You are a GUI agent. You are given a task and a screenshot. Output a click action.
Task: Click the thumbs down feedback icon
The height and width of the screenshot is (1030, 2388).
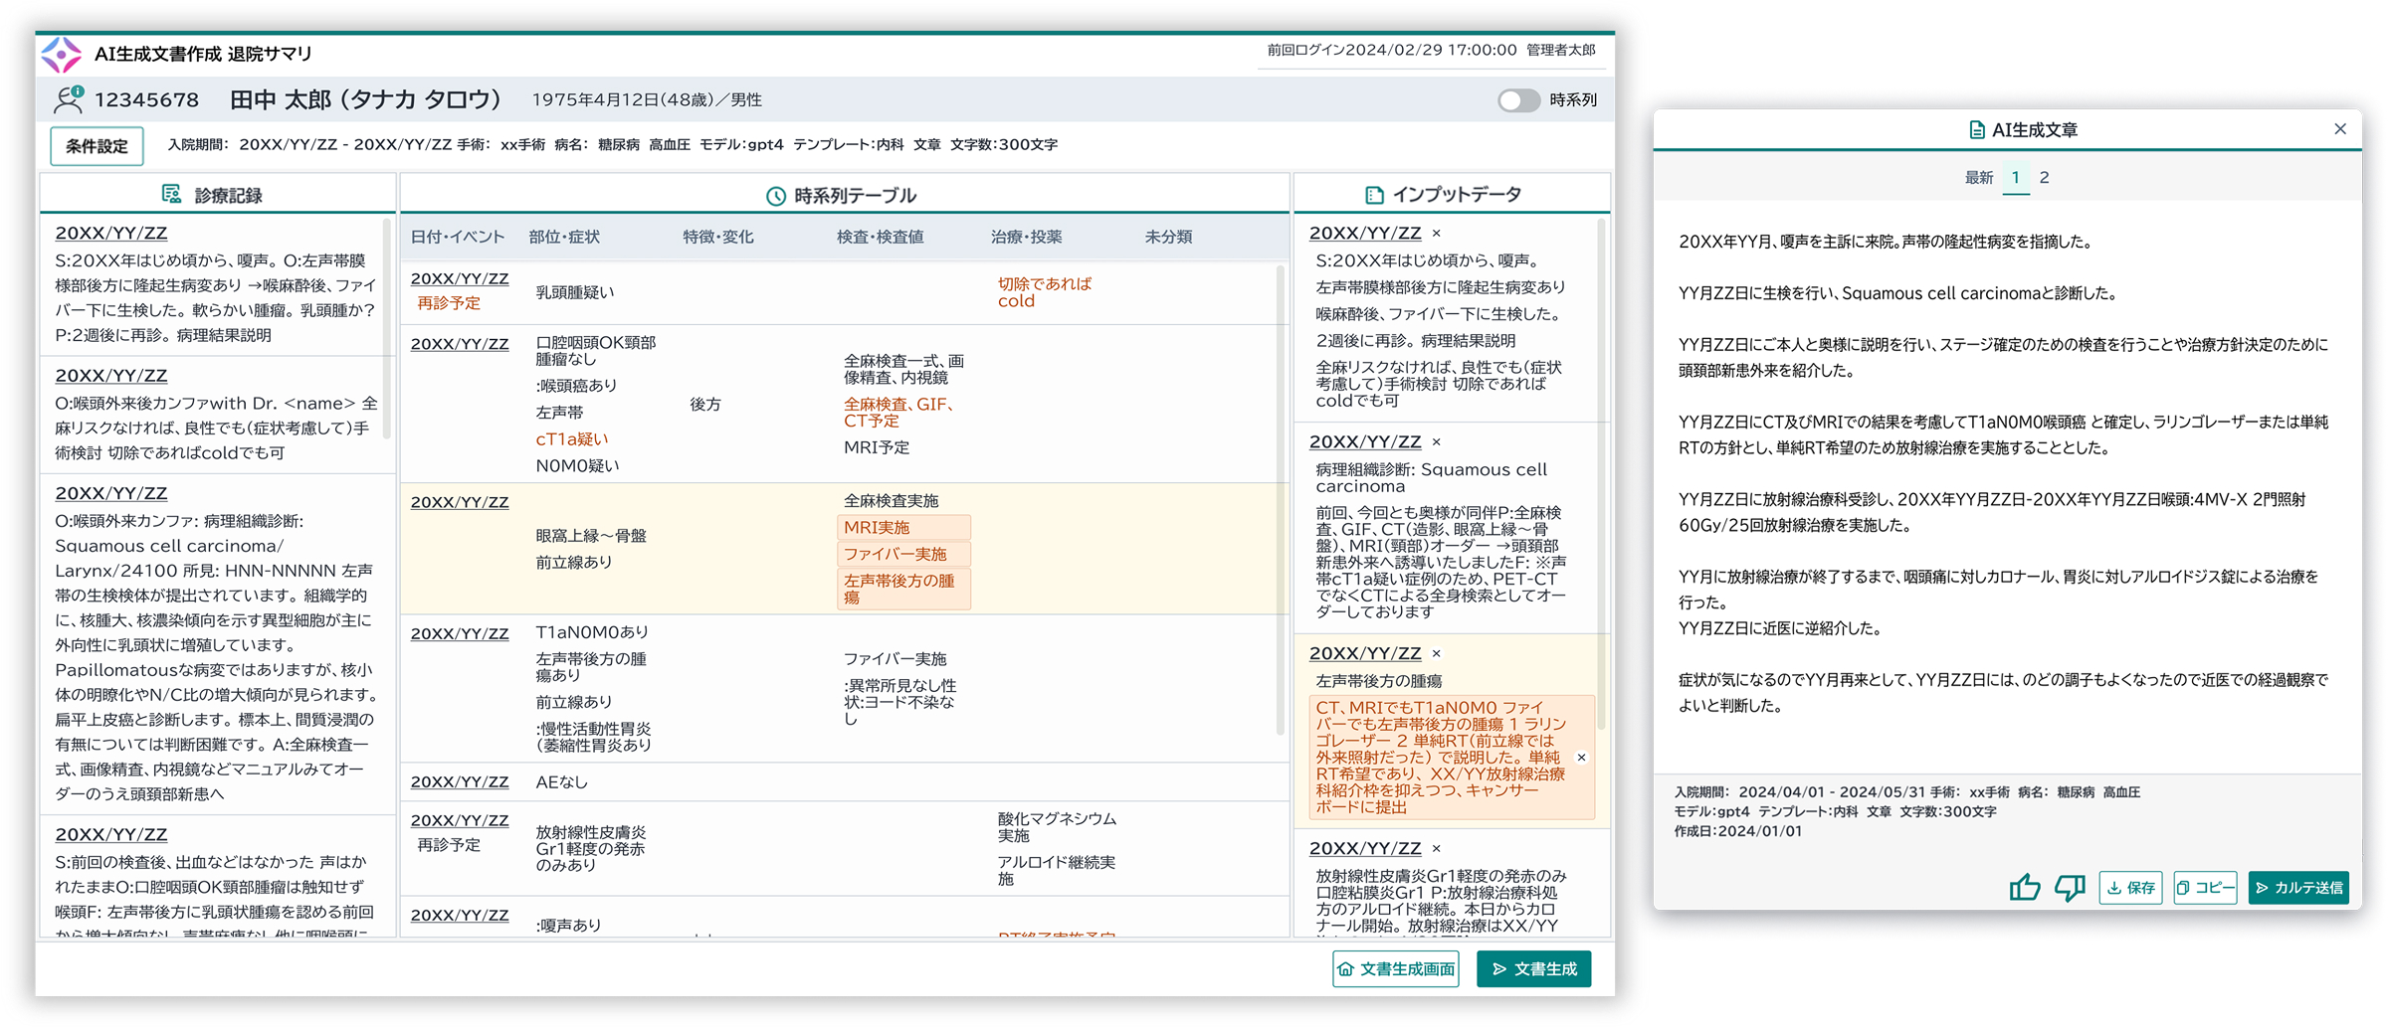tap(2070, 887)
